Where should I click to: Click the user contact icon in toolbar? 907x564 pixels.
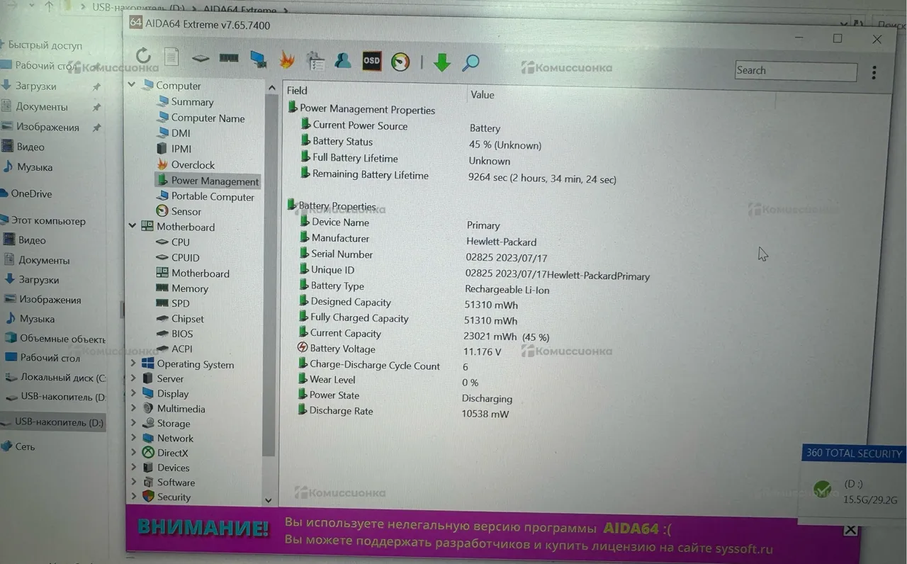(343, 61)
